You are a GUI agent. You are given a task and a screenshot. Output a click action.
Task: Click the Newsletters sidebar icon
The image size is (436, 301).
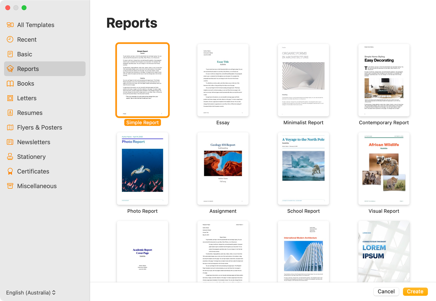click(x=10, y=142)
